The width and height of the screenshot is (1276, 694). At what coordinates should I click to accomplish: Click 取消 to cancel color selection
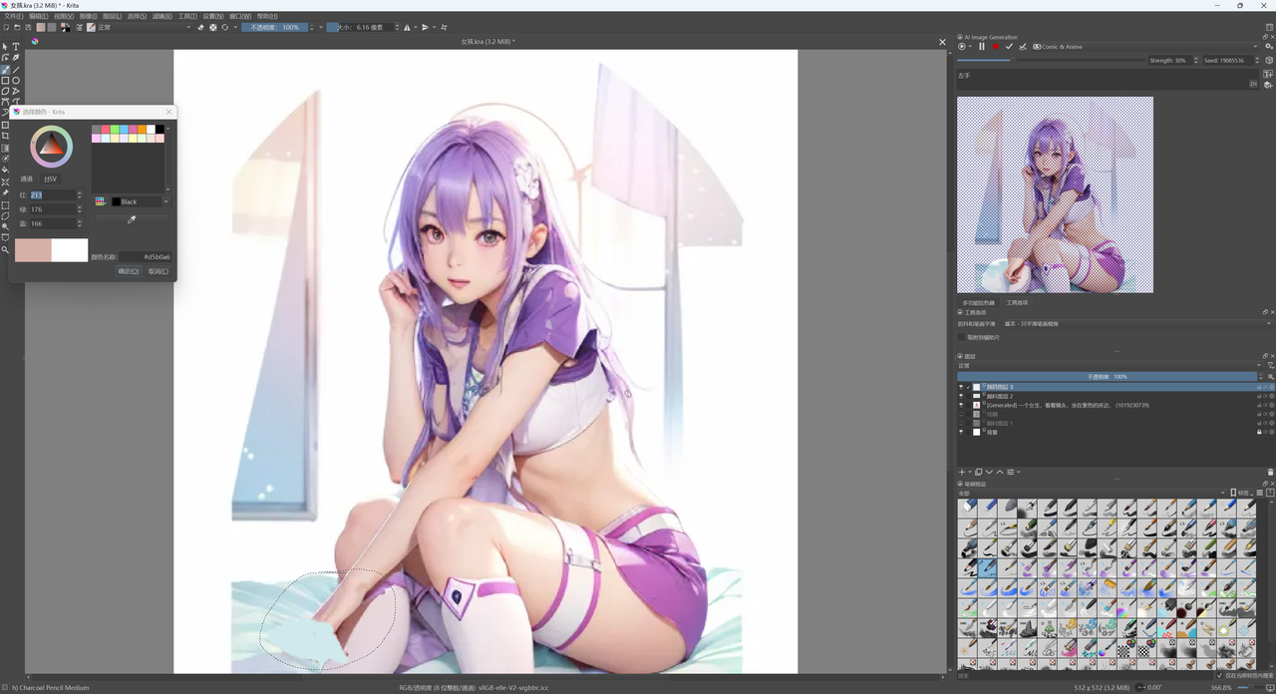[x=158, y=271]
